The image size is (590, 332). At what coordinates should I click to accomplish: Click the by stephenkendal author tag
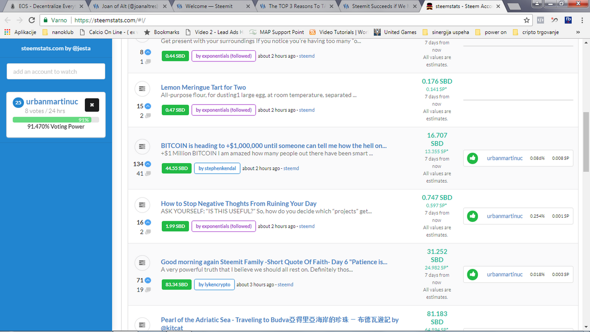[x=217, y=168]
